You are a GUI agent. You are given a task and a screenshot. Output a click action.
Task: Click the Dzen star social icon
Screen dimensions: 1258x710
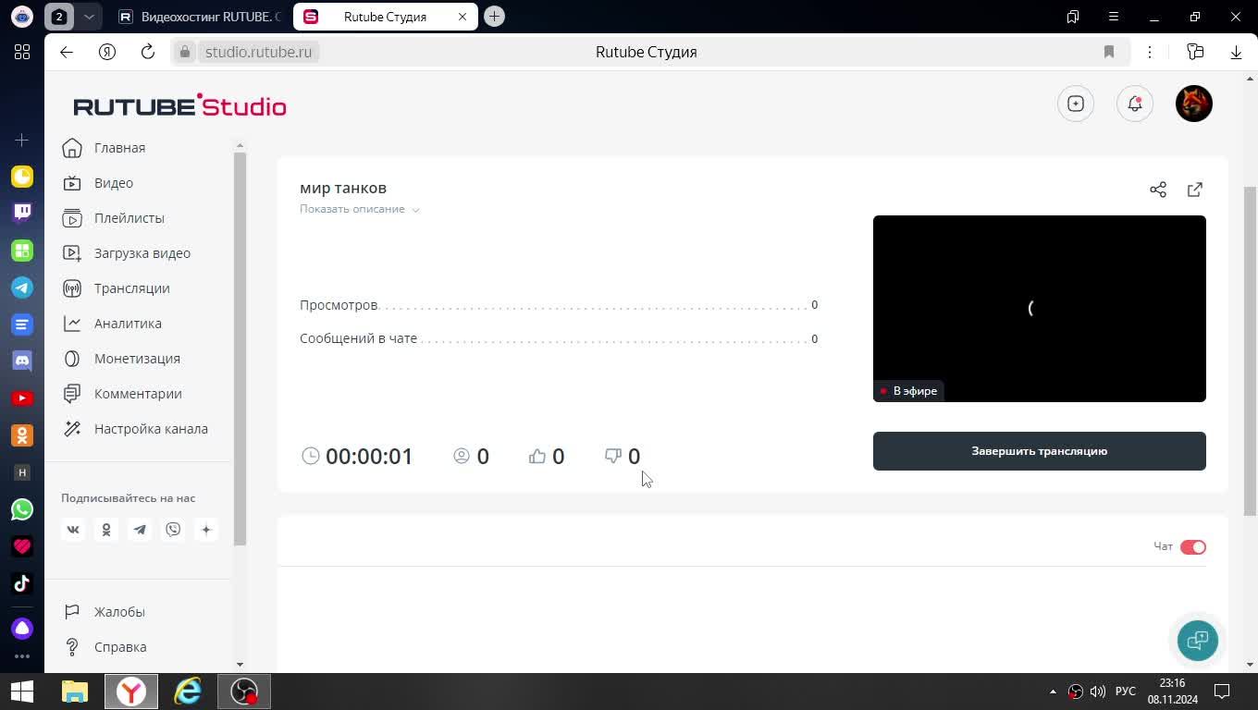(206, 530)
